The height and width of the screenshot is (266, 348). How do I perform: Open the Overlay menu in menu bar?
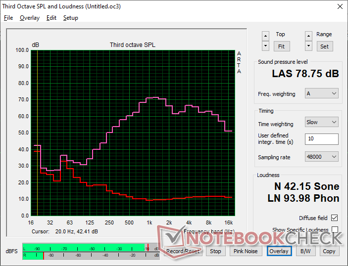[x=30, y=18]
